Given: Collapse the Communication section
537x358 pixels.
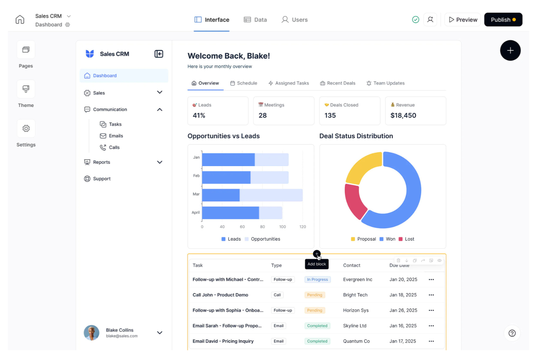Looking at the screenshot, I should coord(159,109).
